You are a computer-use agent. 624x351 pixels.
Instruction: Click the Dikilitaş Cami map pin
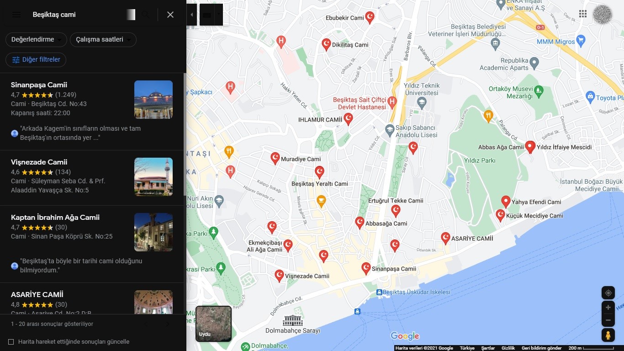pos(326,44)
